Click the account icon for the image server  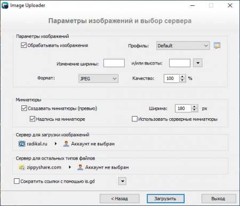point(66,144)
